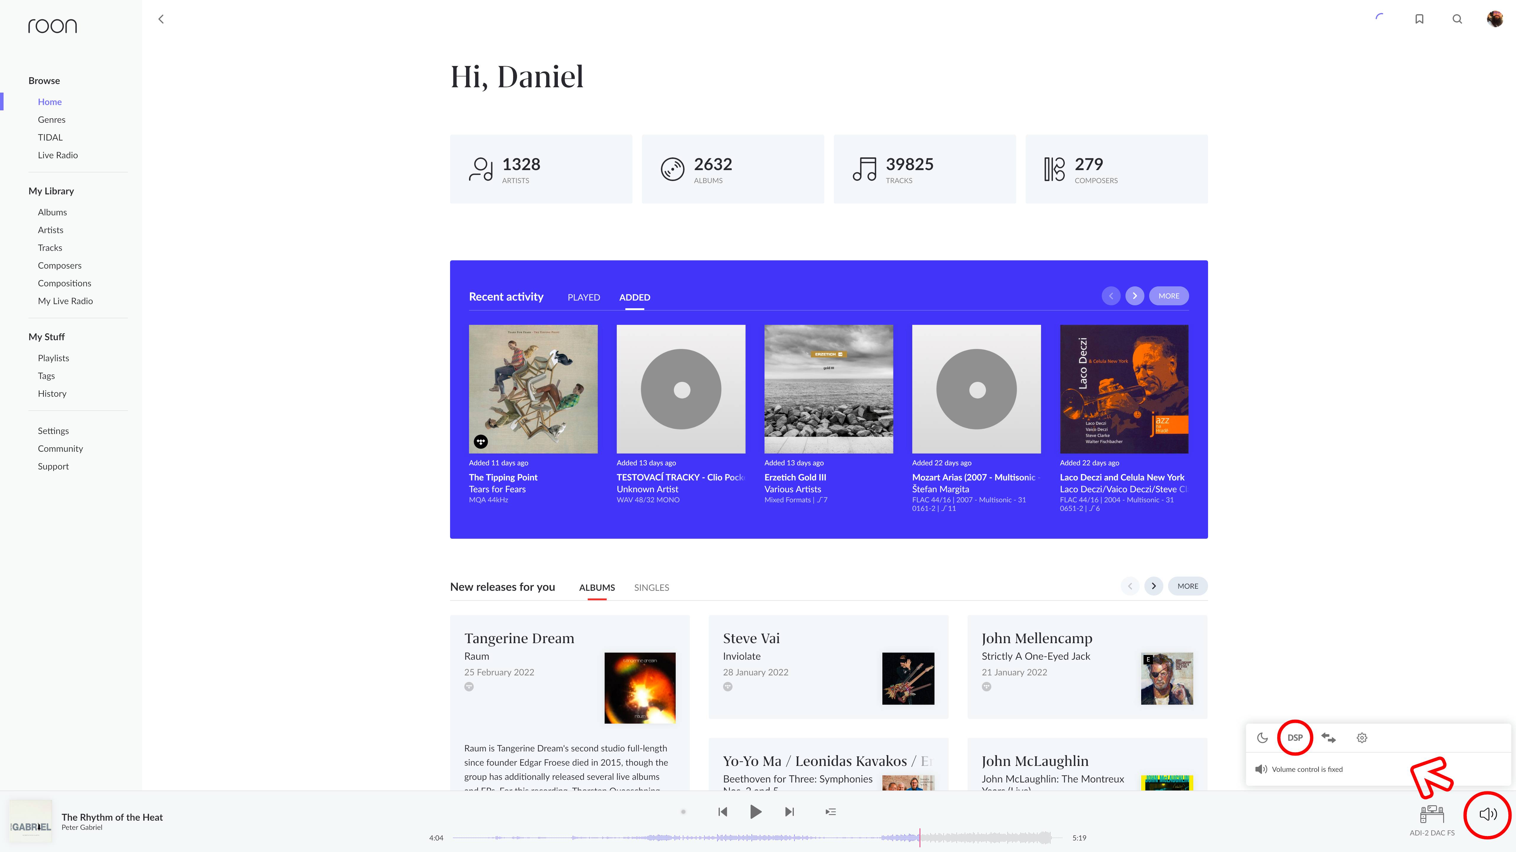Open Genres in the sidebar

pos(52,119)
